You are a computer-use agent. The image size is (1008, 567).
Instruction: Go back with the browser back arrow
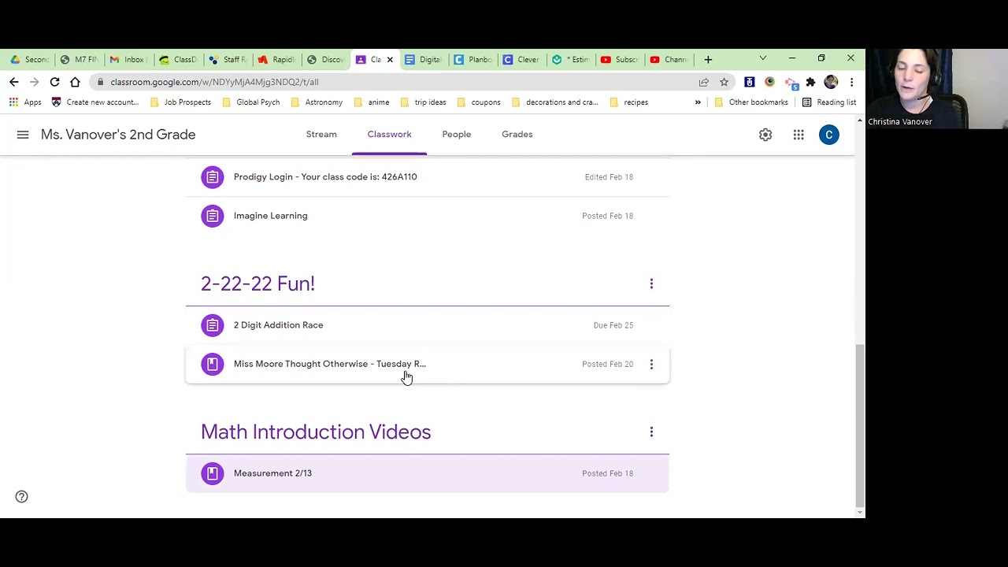pyautogui.click(x=14, y=82)
